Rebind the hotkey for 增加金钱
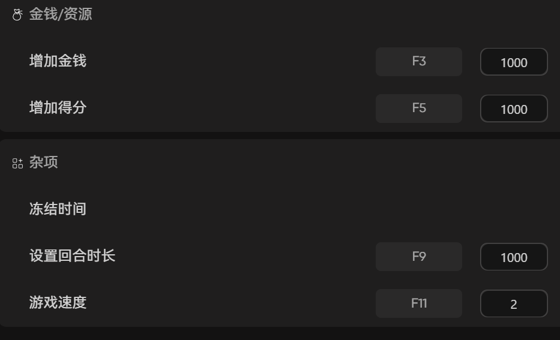This screenshot has height=340, width=560. click(418, 62)
